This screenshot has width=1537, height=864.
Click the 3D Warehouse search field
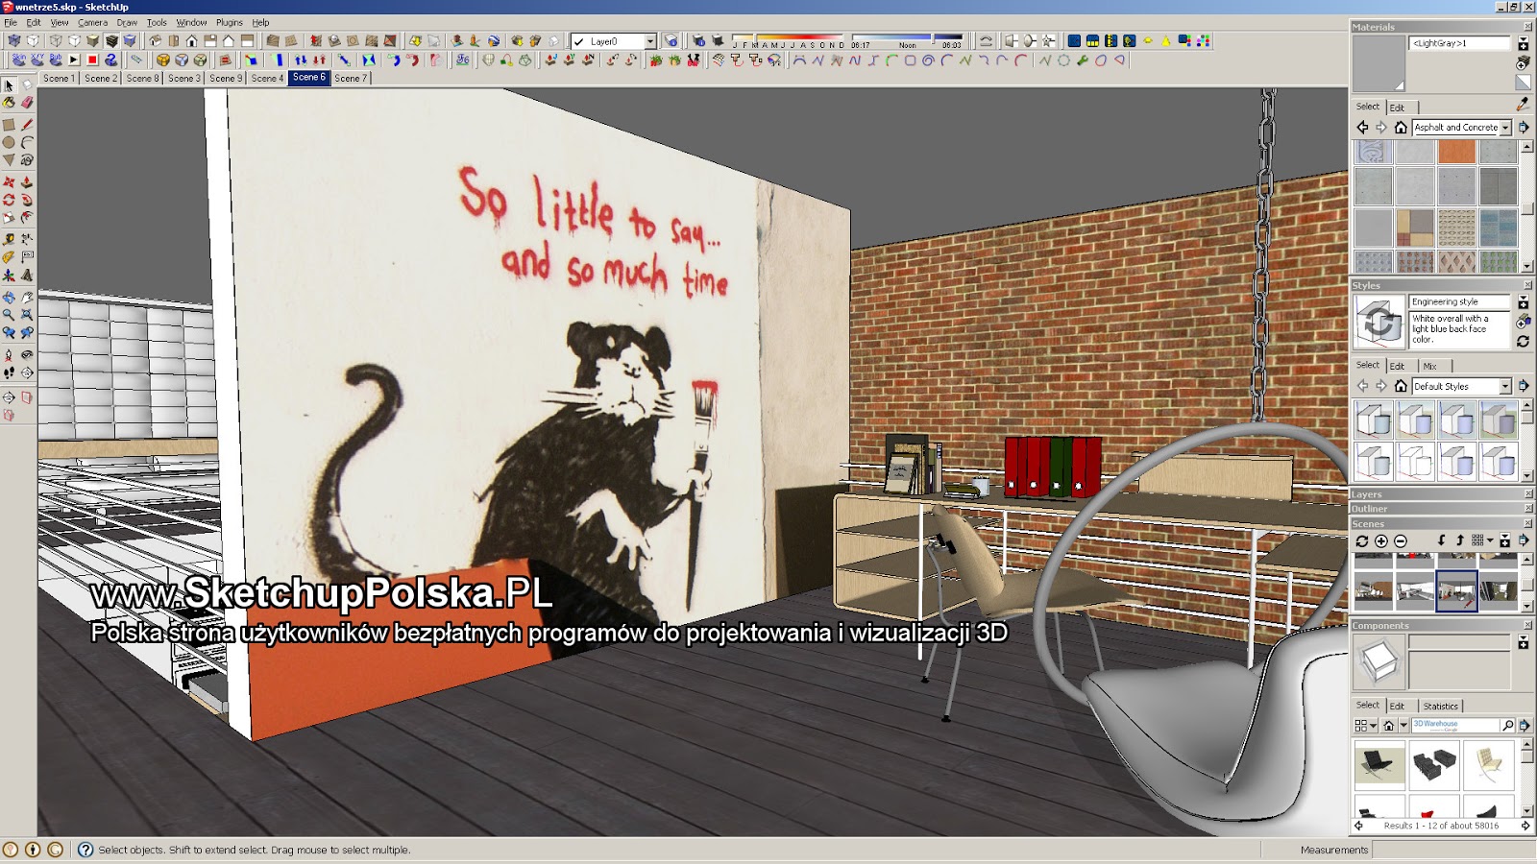click(1454, 726)
